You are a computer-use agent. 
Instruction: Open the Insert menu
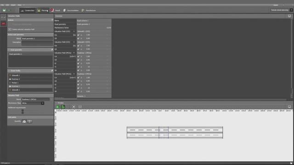click(x=13, y=5)
